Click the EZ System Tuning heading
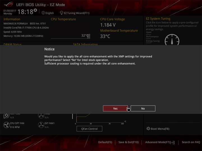Image resolution: width=202 pixels, height=151 pixels. click(x=158, y=19)
